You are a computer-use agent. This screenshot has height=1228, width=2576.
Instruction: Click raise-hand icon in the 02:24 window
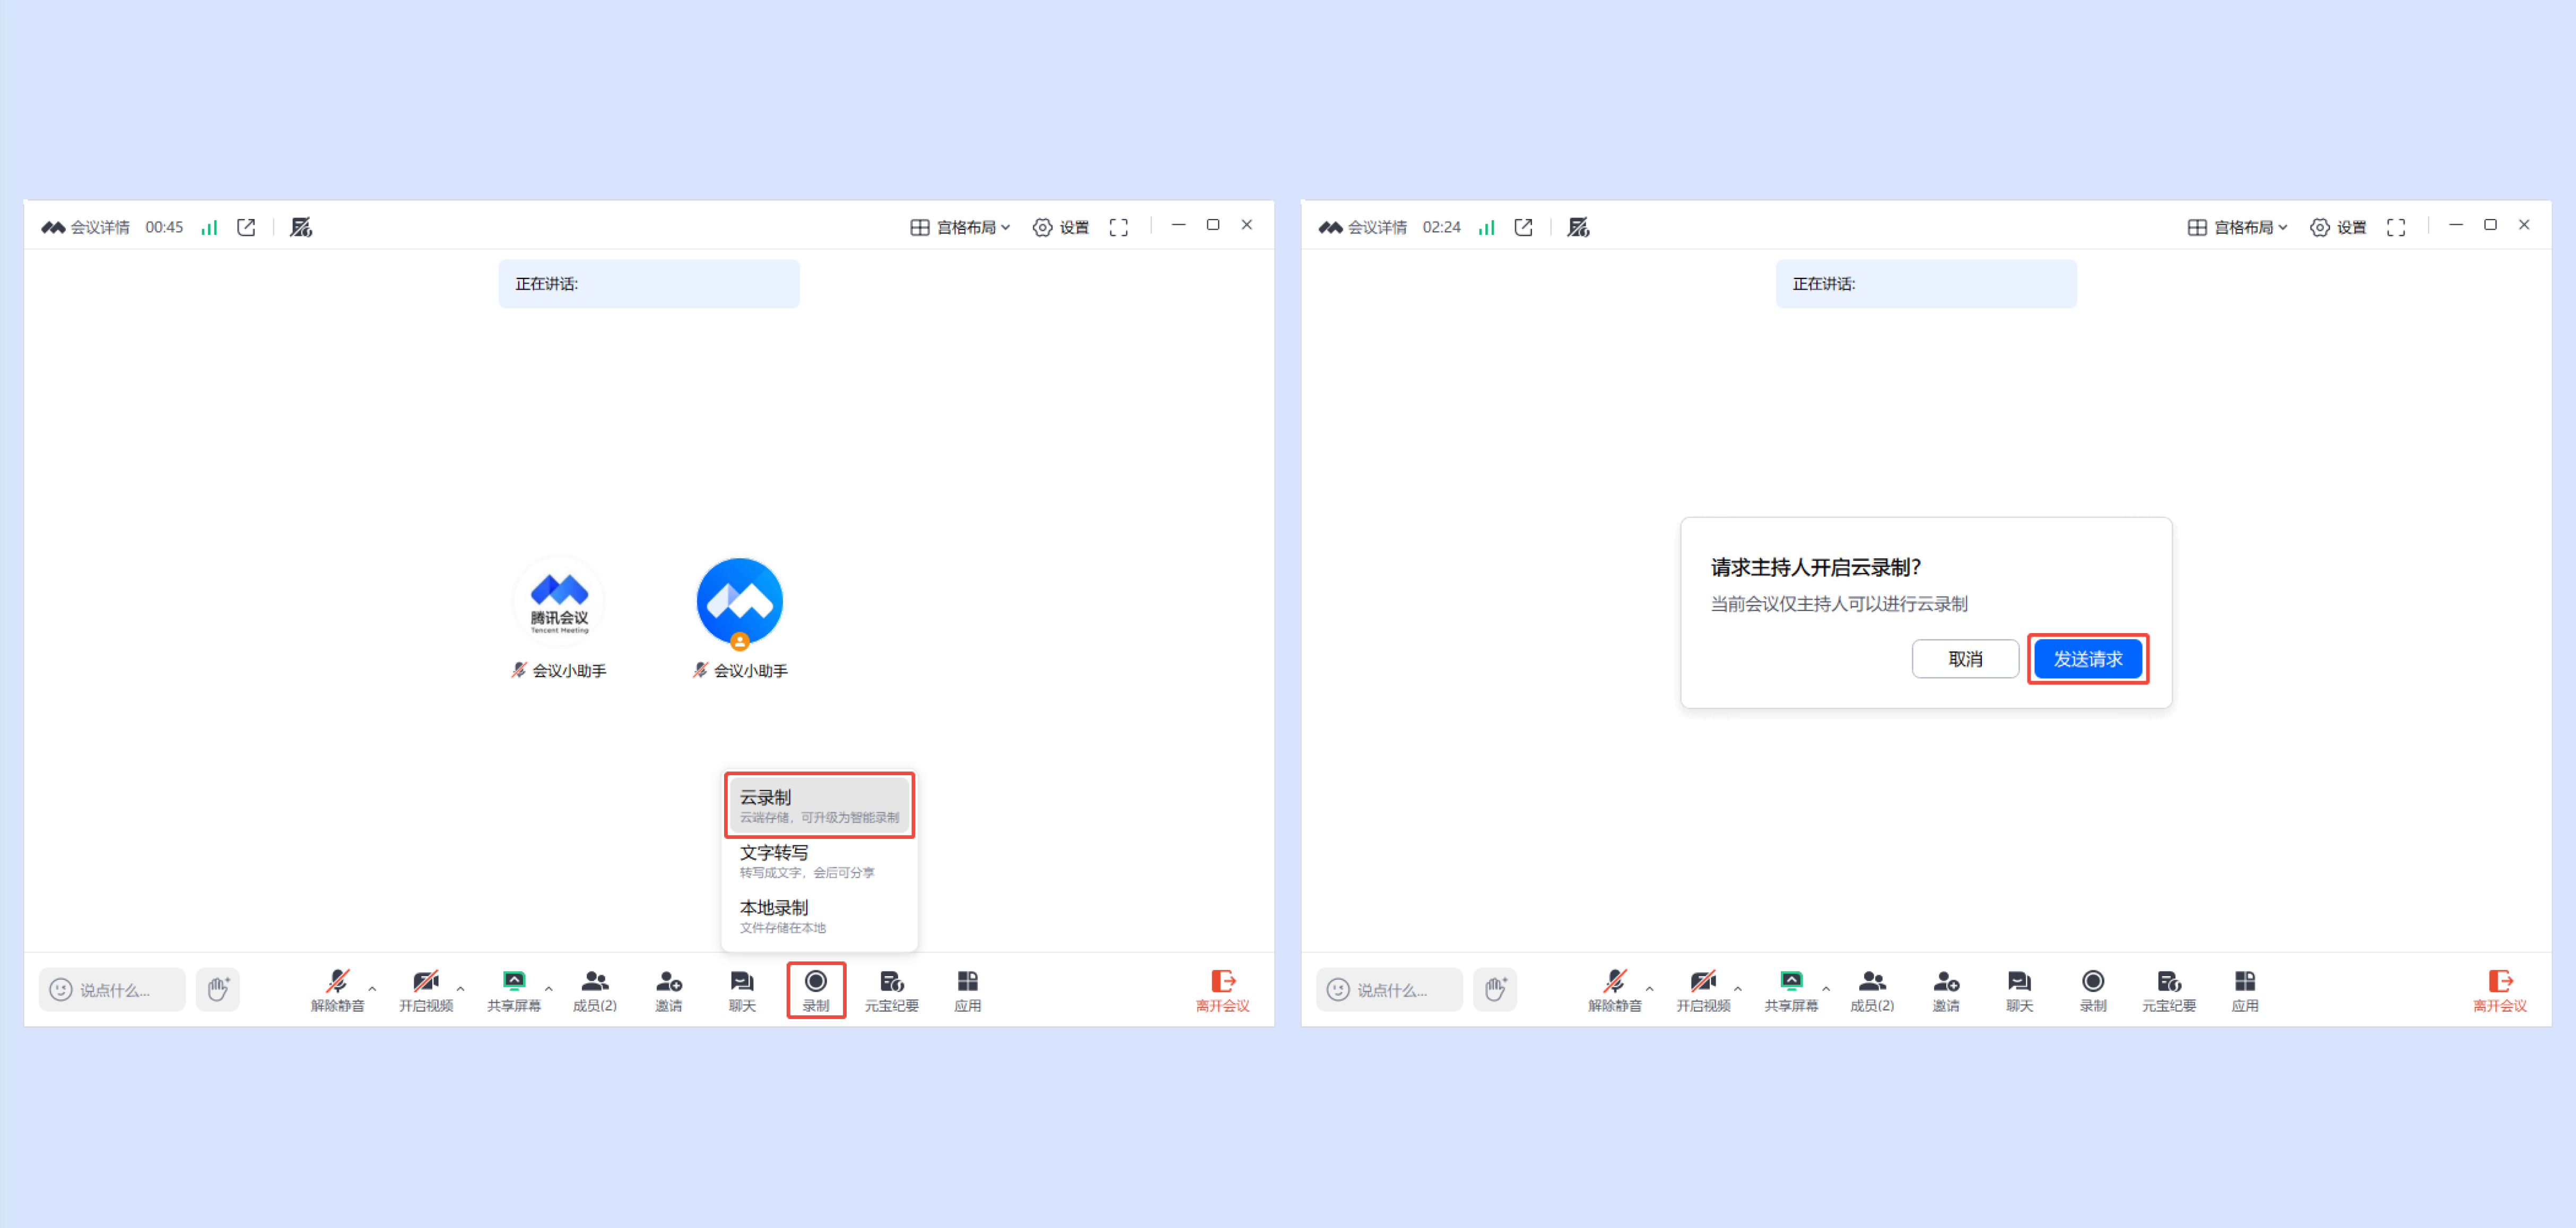1494,988
